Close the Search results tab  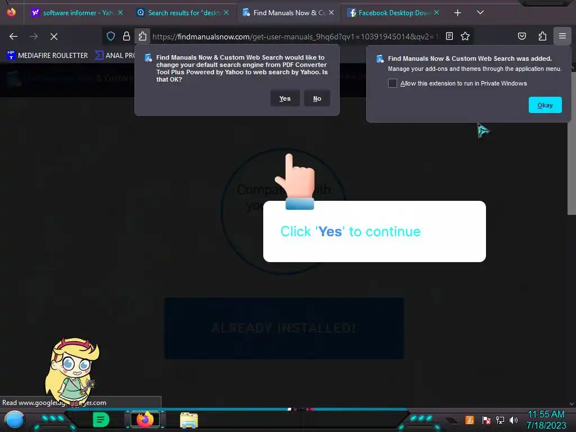point(226,12)
